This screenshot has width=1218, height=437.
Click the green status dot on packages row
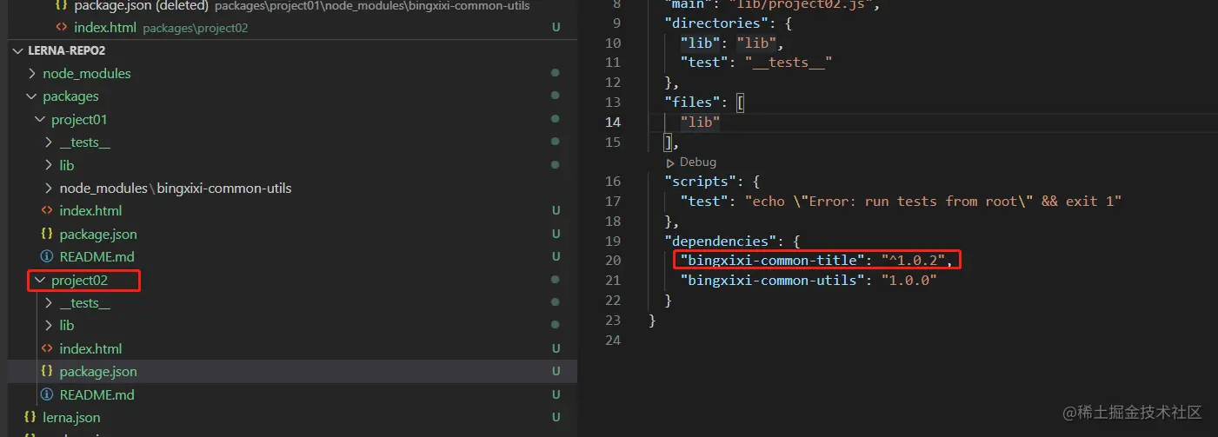(555, 96)
